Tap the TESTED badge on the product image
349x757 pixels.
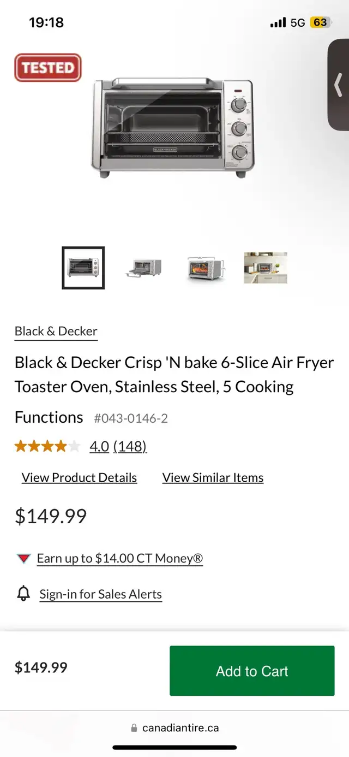click(x=48, y=67)
